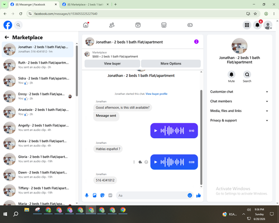This screenshot has width=279, height=223.
Task: Open Sidra's conversation in the list
Action: point(37,81)
